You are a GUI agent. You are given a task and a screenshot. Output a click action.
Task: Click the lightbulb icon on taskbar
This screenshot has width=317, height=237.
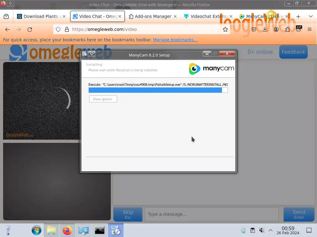tap(8, 230)
